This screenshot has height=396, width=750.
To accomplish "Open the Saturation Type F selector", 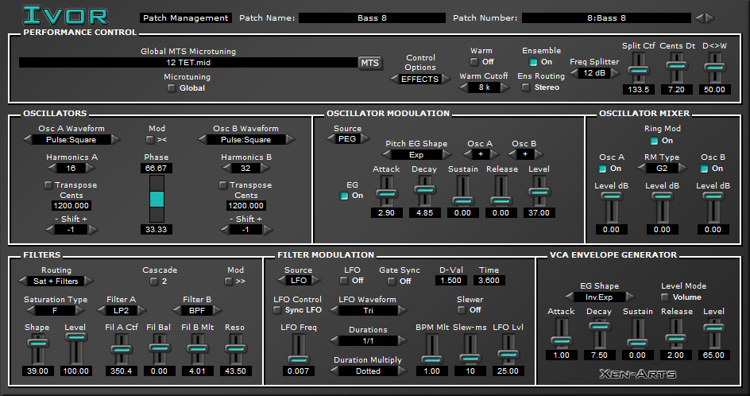I will click(x=55, y=311).
